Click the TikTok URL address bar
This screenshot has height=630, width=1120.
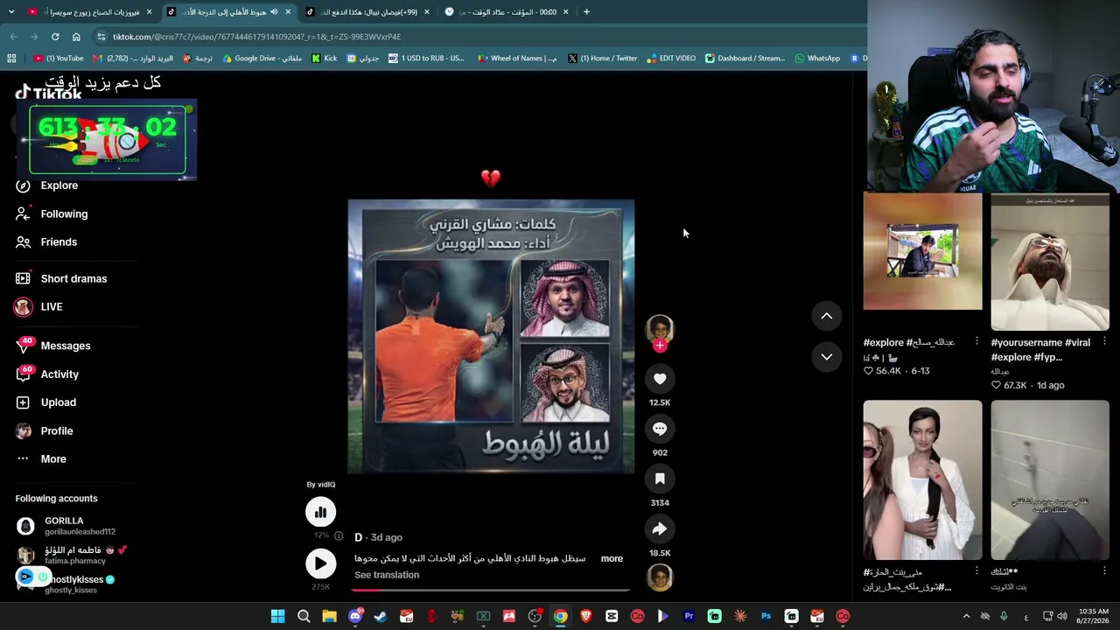477,37
